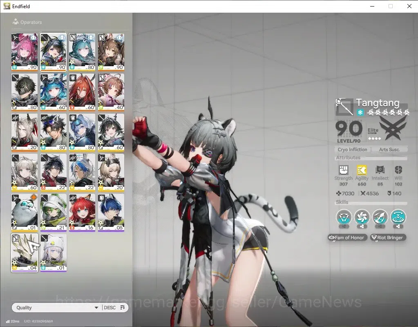Open the blue-haired goggles operator at level 60

pos(53,92)
